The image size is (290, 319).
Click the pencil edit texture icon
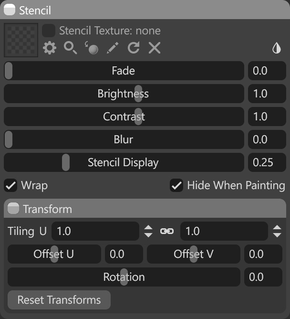point(113,48)
